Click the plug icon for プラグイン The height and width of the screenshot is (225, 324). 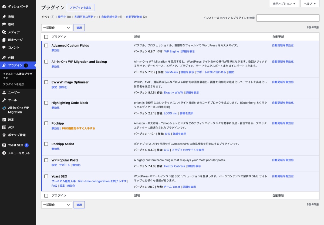tap(4, 65)
